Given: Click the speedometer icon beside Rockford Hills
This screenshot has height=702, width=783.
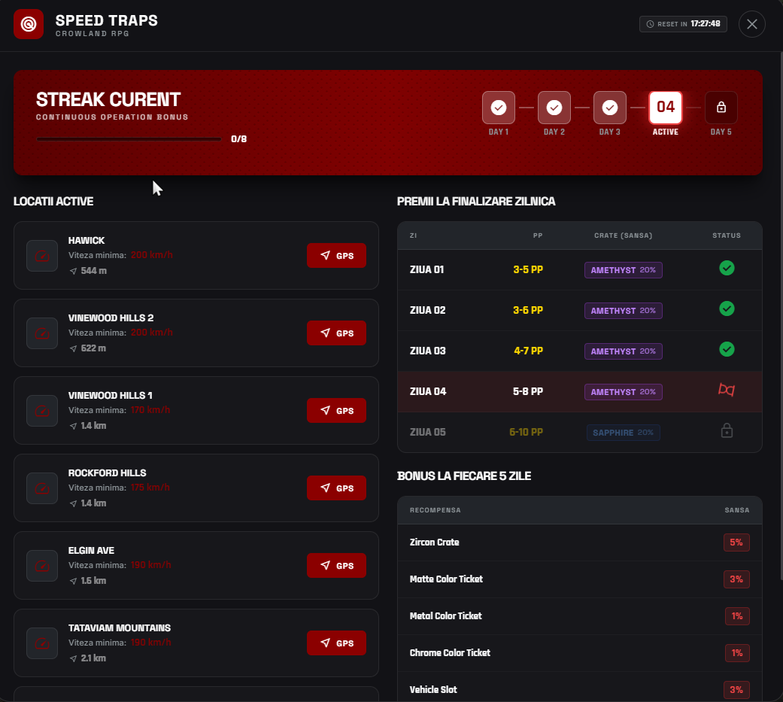Looking at the screenshot, I should click(42, 488).
